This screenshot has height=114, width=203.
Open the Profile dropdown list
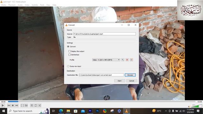coord(106,60)
